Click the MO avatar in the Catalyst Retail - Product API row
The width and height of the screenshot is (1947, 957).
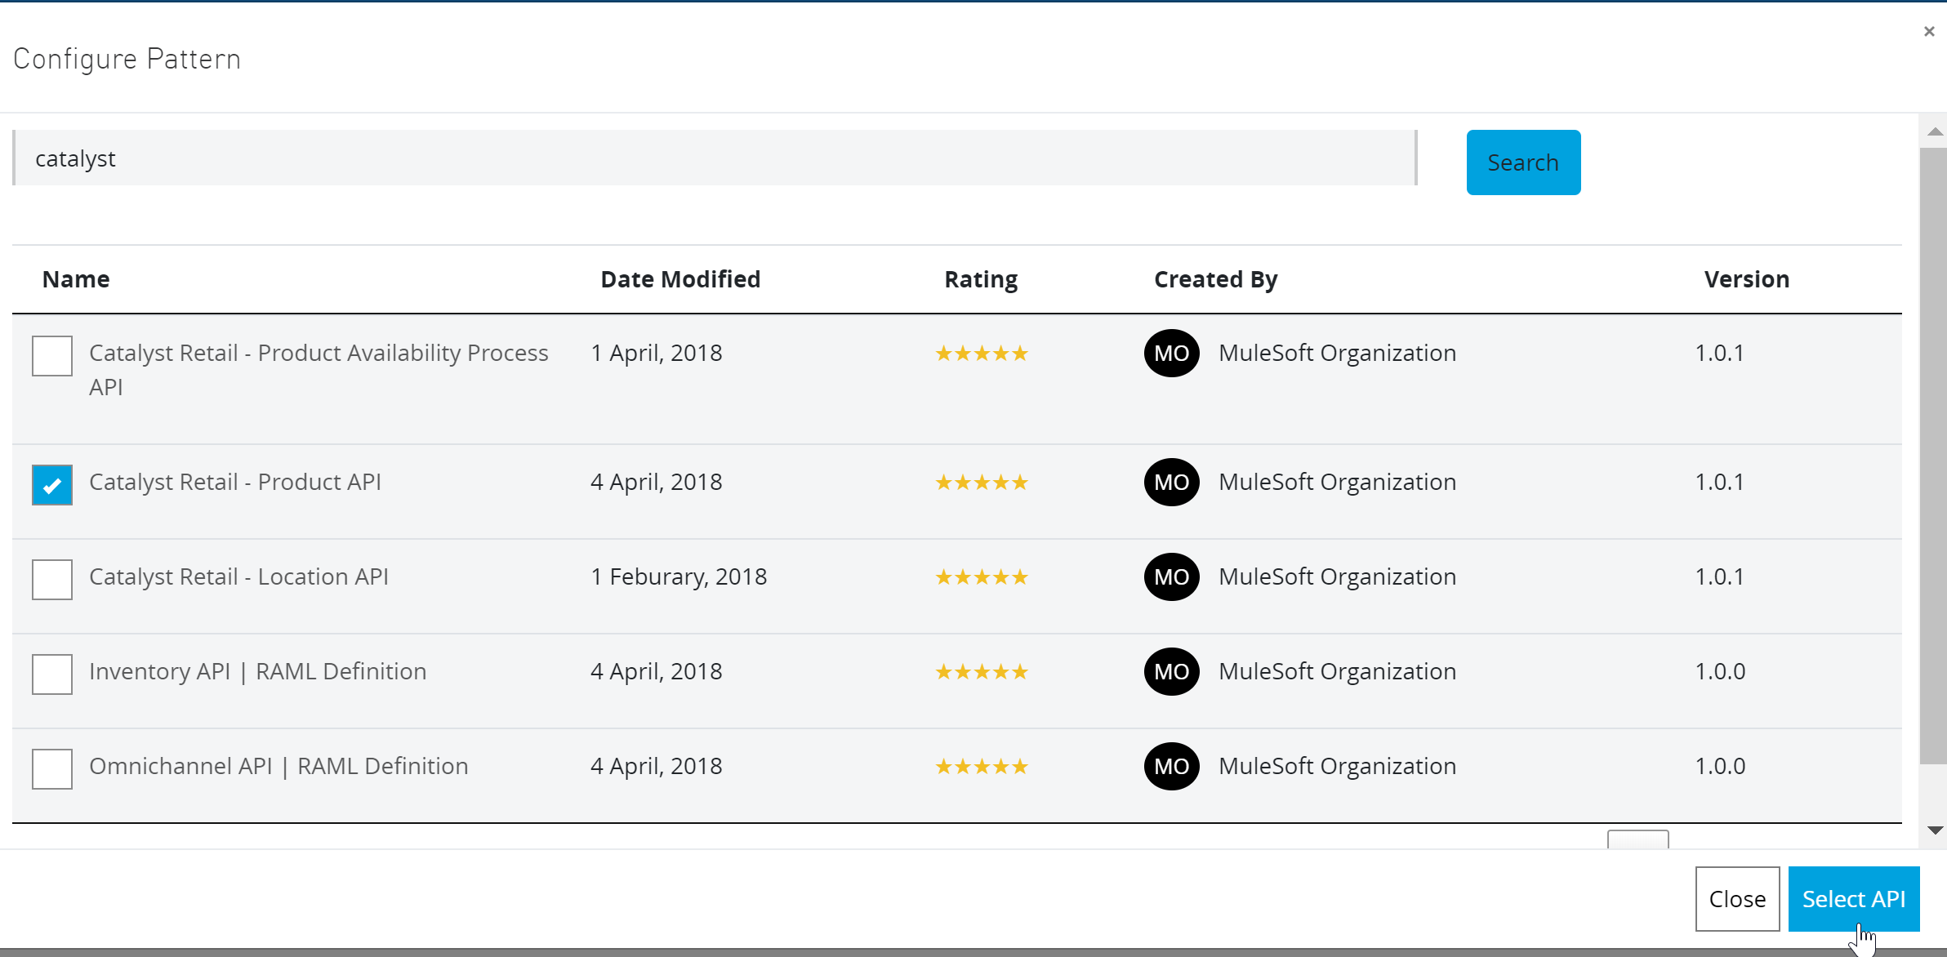coord(1171,482)
